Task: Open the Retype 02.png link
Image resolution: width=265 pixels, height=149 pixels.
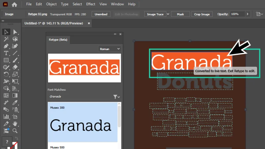Action: 37,14
